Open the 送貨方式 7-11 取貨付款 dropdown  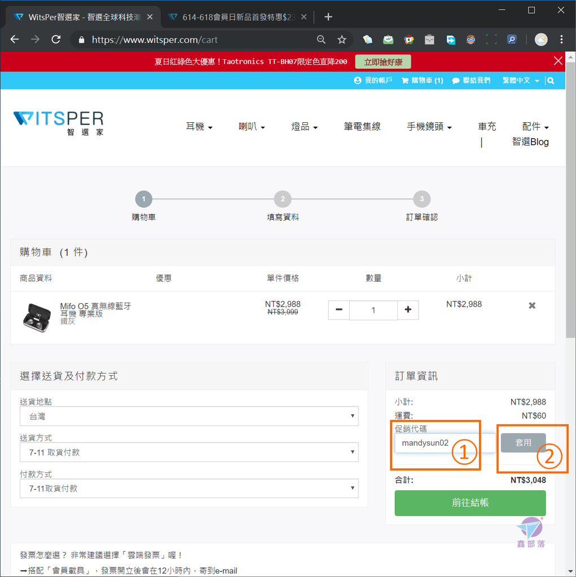[x=189, y=452]
